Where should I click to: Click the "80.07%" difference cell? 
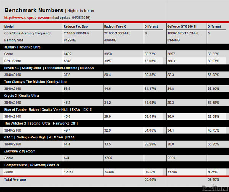click(213, 61)
